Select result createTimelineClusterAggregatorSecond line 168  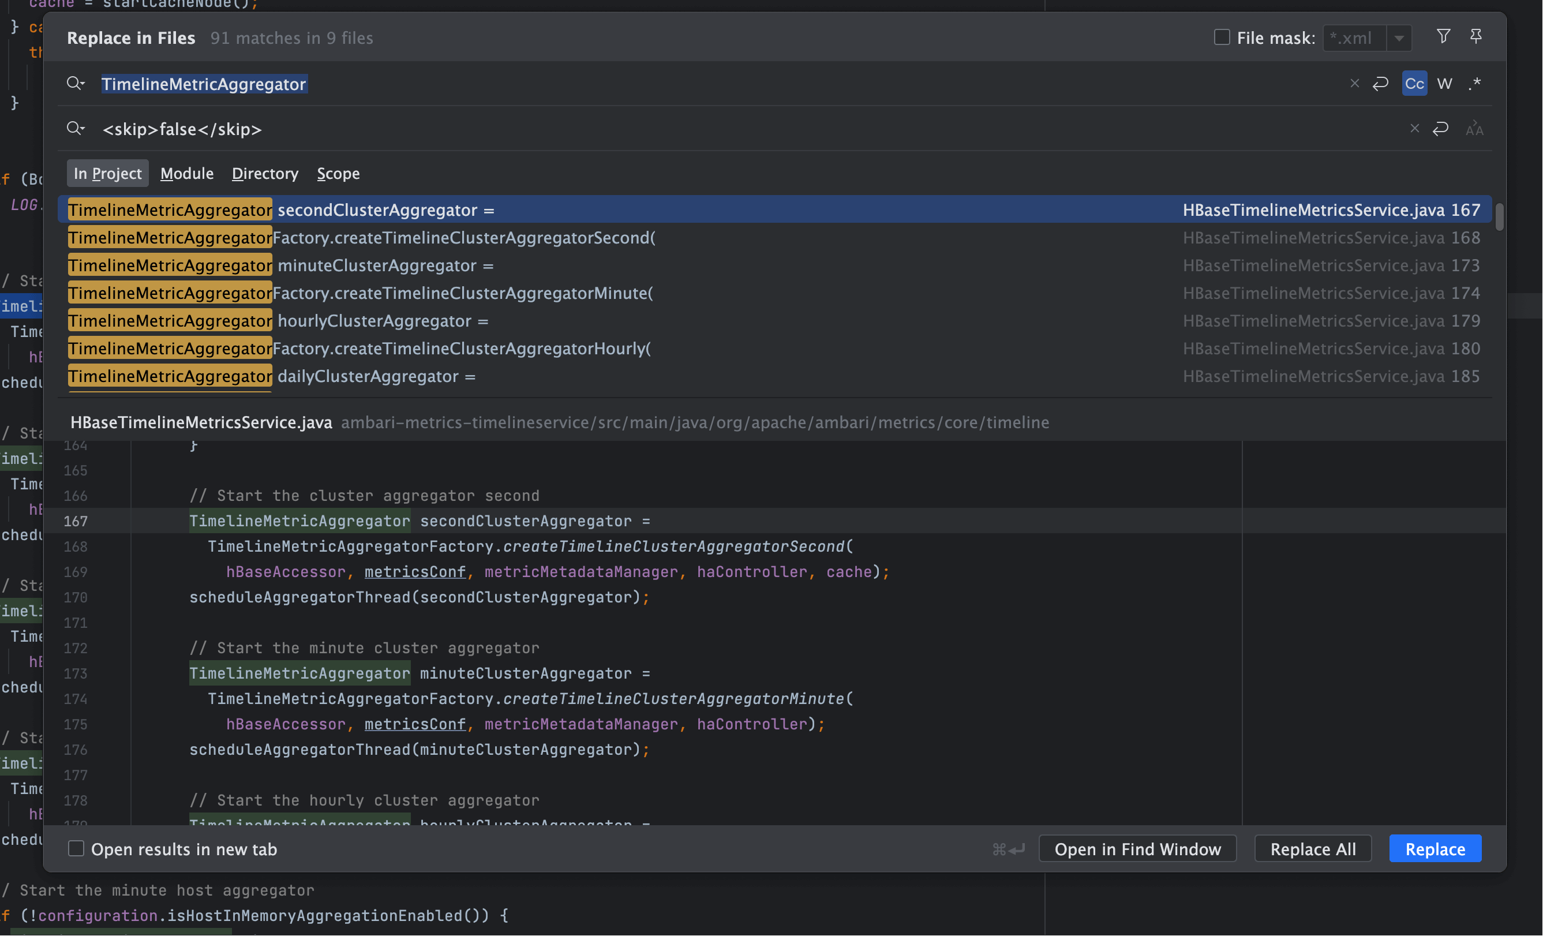774,238
